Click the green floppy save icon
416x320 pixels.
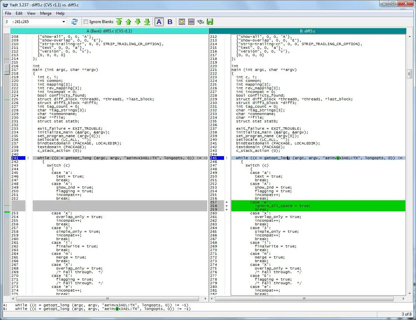210,22
